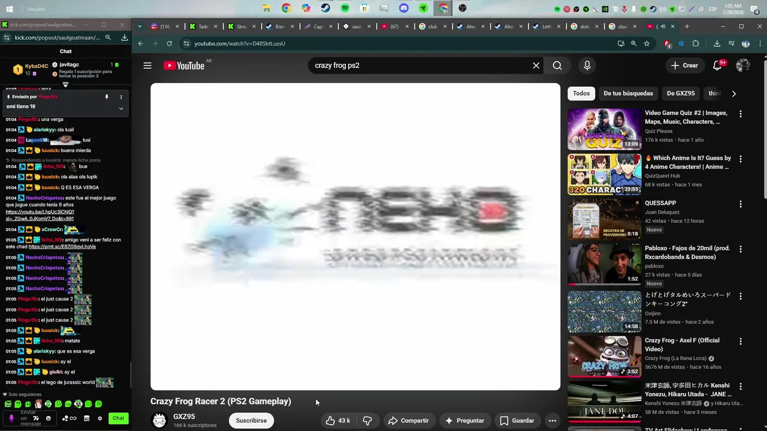The image size is (767, 431).
Task: Open the youtu.be link from NachoCrispetas
Action: (40, 215)
